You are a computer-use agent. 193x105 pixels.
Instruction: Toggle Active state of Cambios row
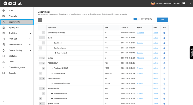click(156, 38)
